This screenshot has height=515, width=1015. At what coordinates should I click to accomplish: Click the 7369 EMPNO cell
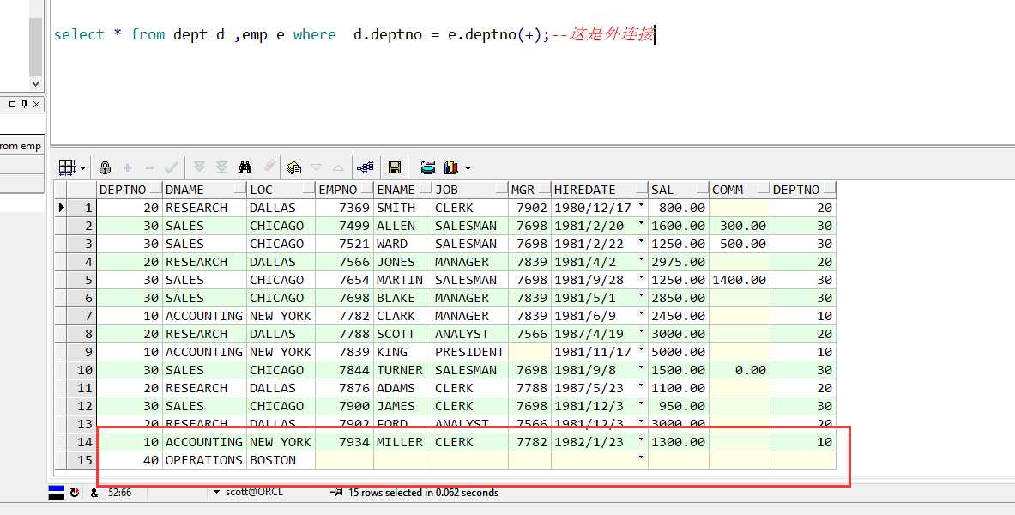[x=344, y=208]
